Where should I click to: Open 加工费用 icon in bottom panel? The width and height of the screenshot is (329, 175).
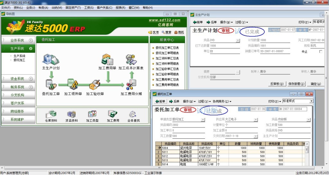coord(113,114)
